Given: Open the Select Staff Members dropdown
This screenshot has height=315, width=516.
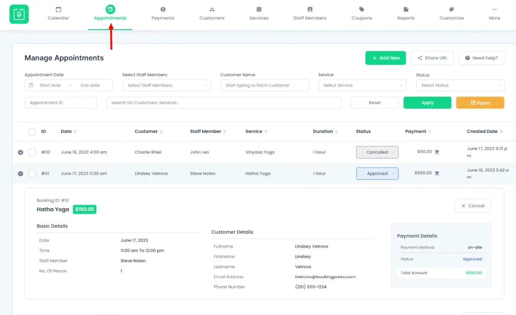Looking at the screenshot, I should [166, 86].
